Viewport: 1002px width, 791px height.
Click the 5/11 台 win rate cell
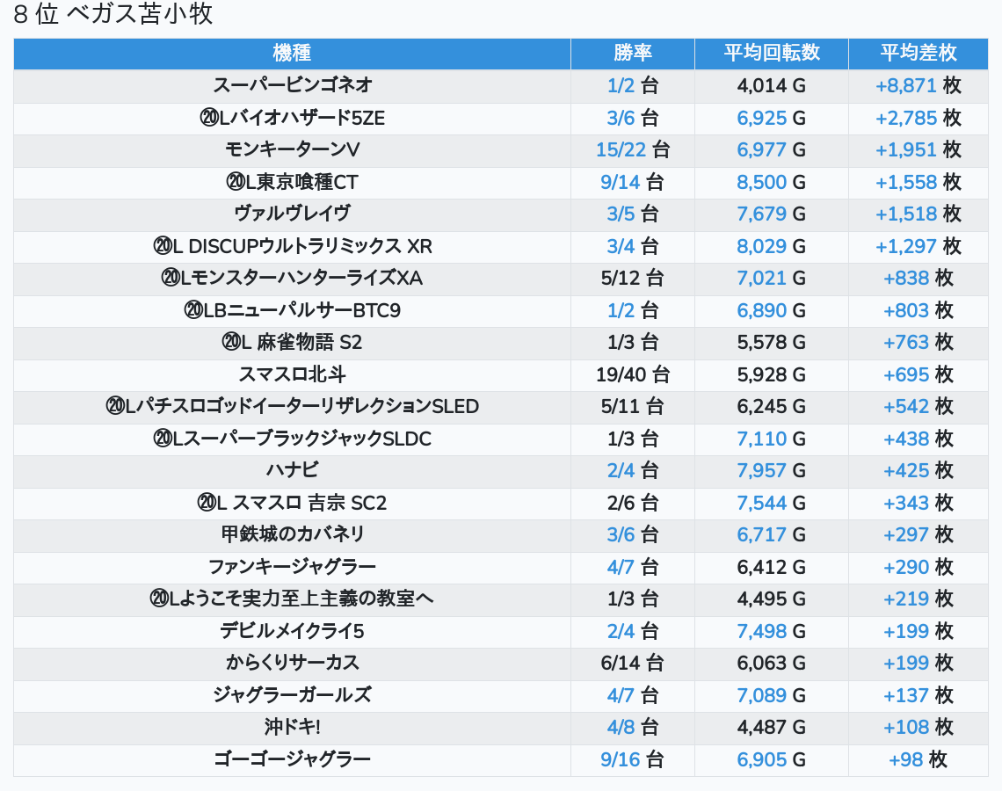633,407
